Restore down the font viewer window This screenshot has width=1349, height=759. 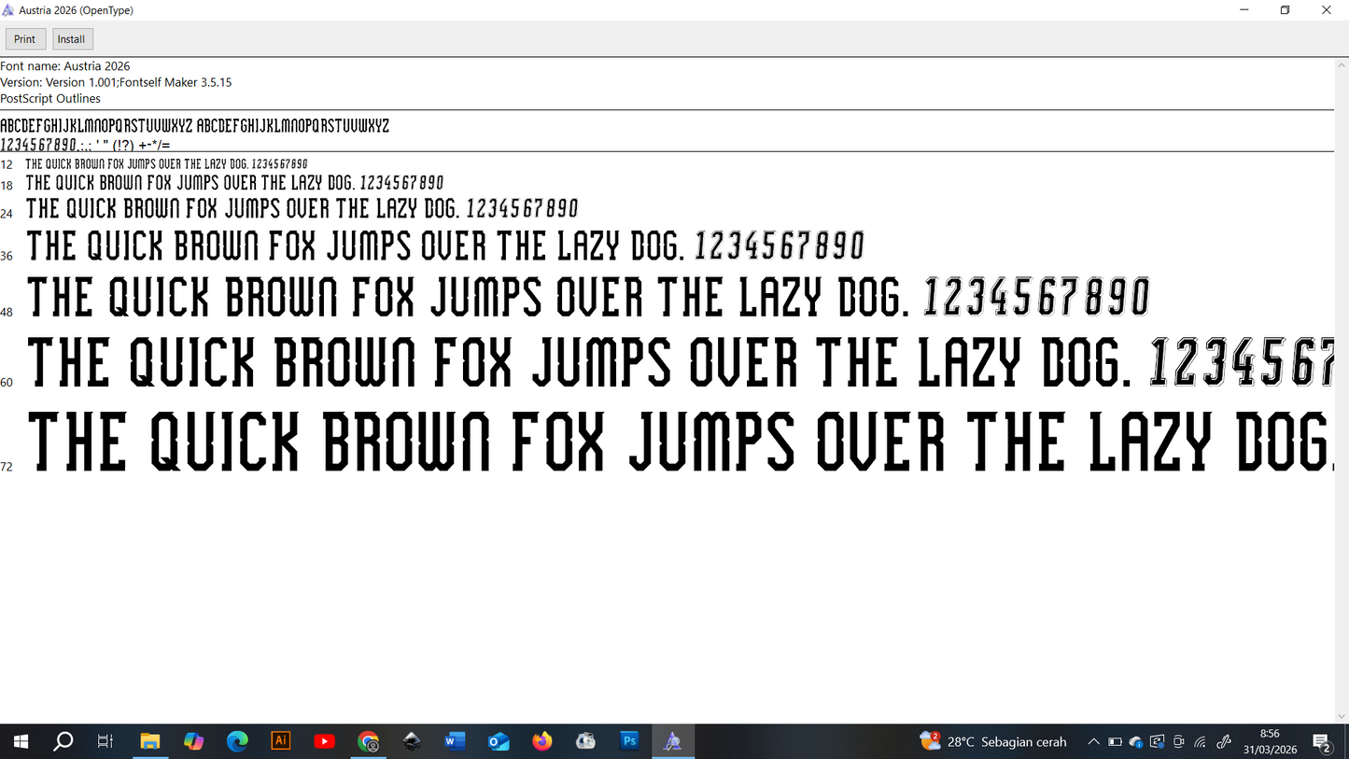point(1285,10)
